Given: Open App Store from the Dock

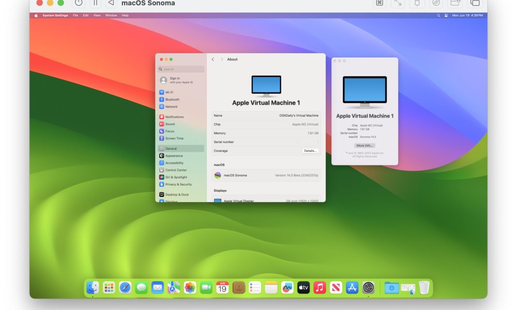Looking at the screenshot, I should pos(352,288).
